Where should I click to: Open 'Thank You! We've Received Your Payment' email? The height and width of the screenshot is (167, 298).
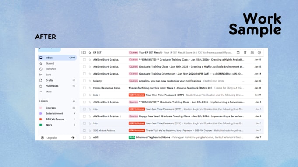click(172, 130)
